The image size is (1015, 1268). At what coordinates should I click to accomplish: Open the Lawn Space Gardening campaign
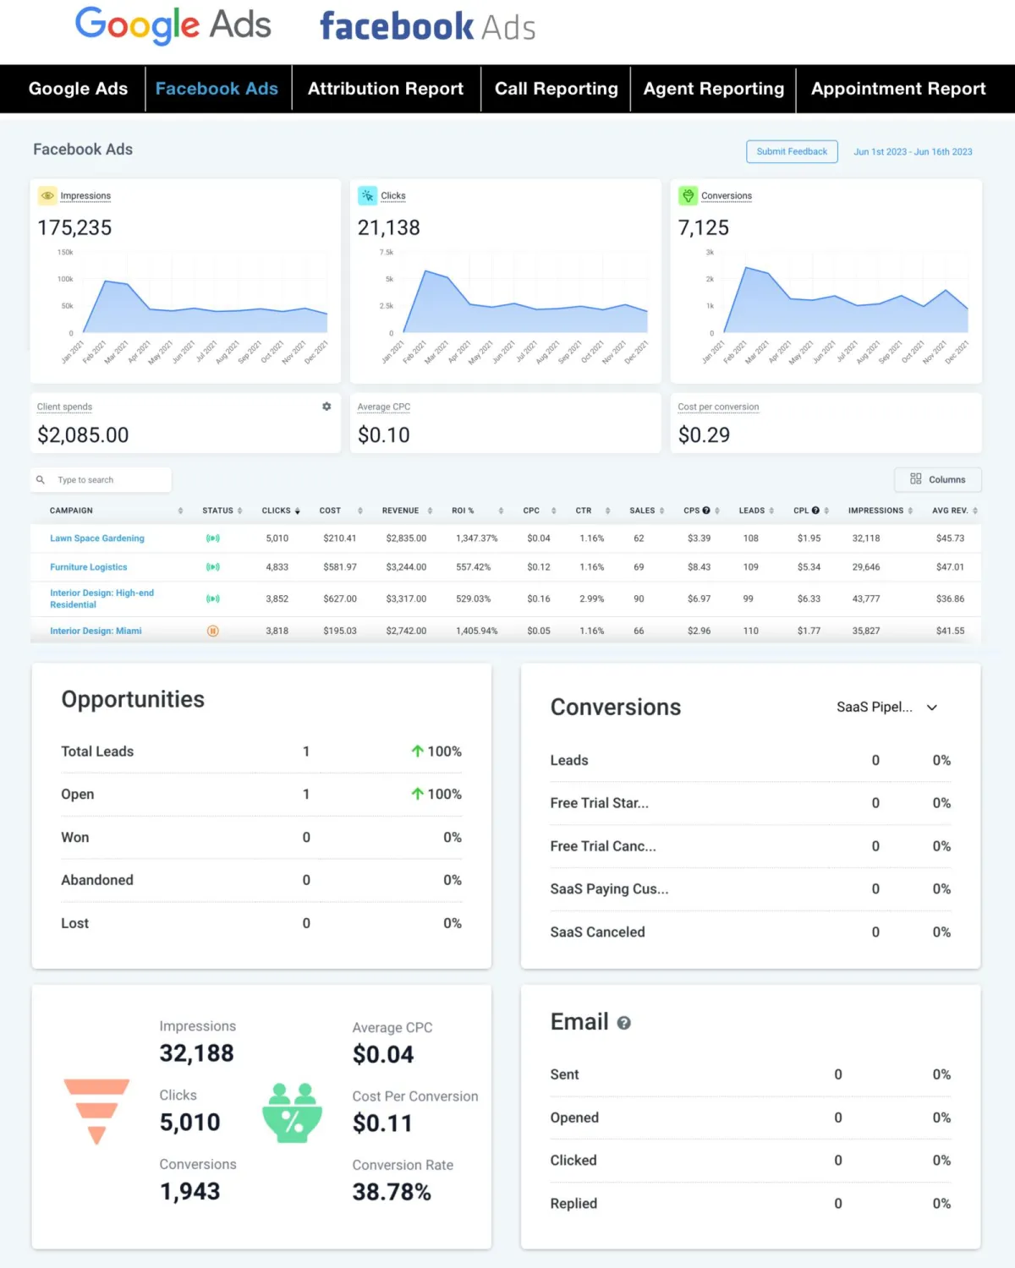click(97, 538)
